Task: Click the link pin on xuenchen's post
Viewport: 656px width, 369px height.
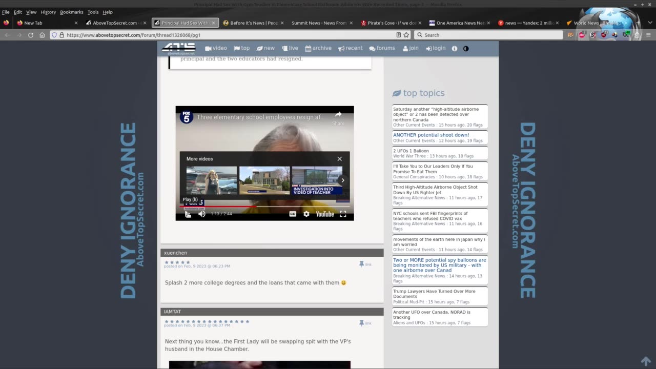Action: (365, 264)
